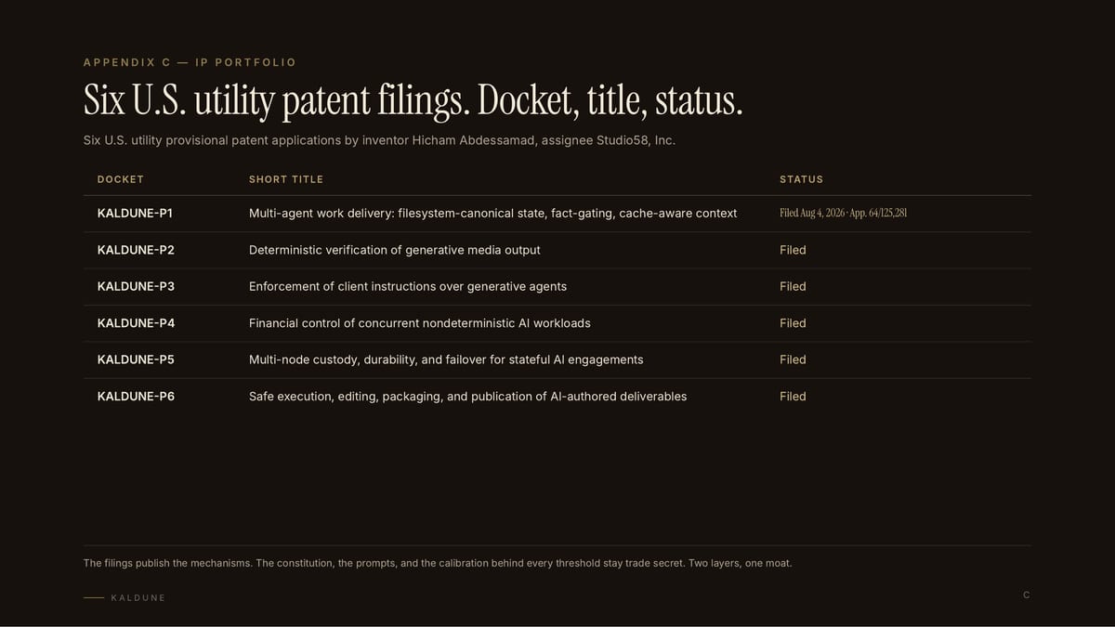Click the Filed status in KALDUNE-P6 row
The width and height of the screenshot is (1115, 627).
click(x=793, y=397)
